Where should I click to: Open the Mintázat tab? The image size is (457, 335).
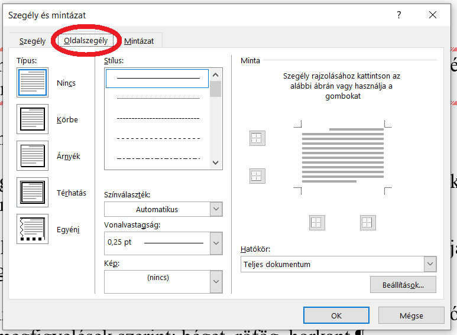pyautogui.click(x=139, y=41)
